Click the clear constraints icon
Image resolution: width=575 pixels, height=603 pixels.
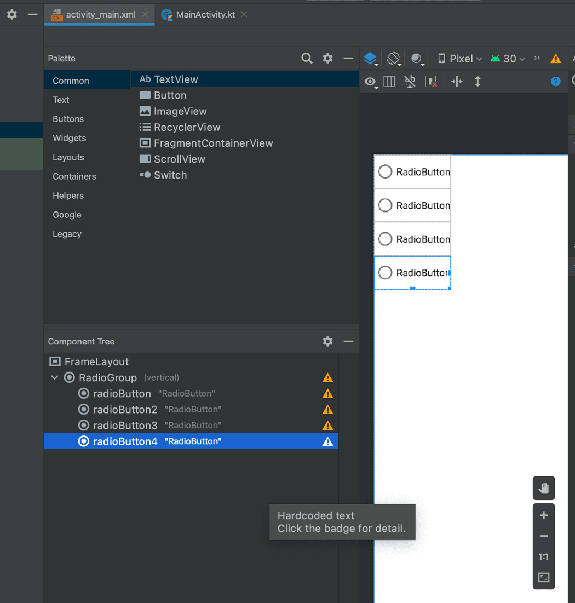pos(432,82)
